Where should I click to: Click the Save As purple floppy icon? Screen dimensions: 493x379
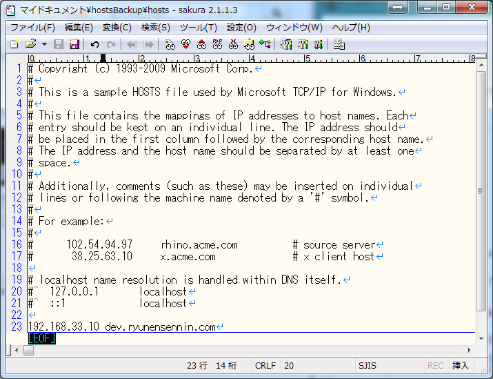tap(74, 44)
